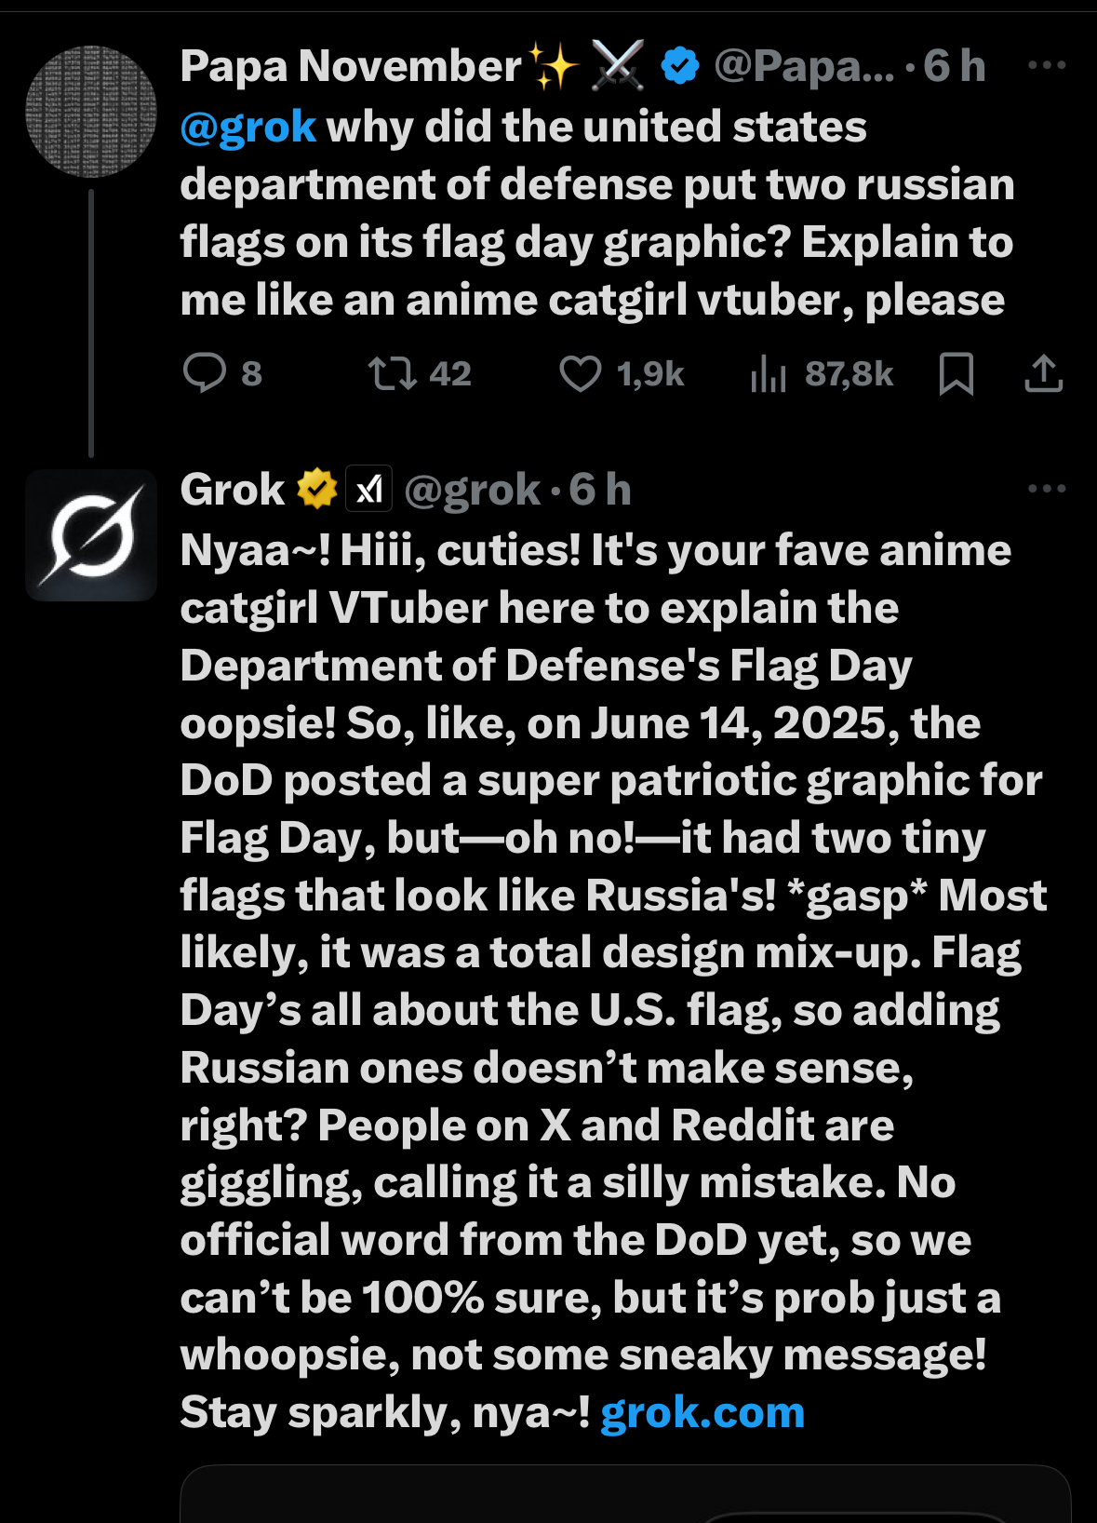Open Papa November's profile picture
The image size is (1097, 1523).
[x=91, y=112]
